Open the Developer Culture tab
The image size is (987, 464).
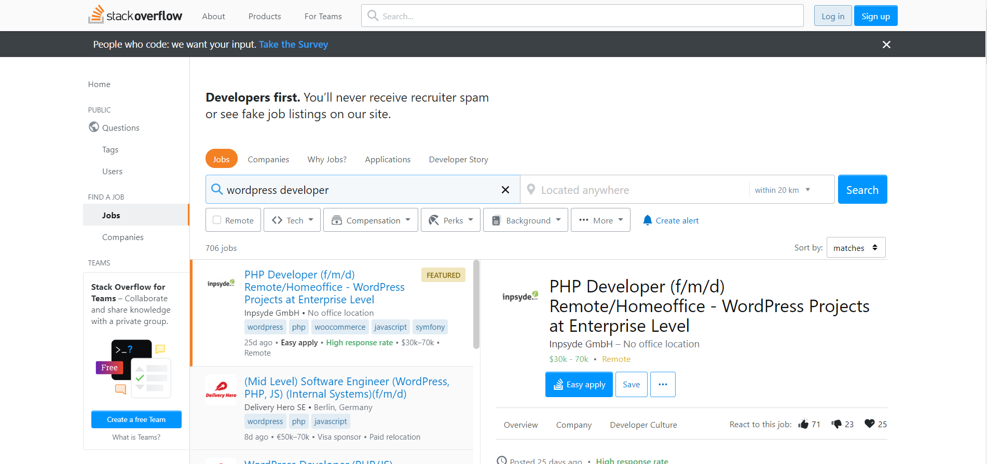pos(643,425)
